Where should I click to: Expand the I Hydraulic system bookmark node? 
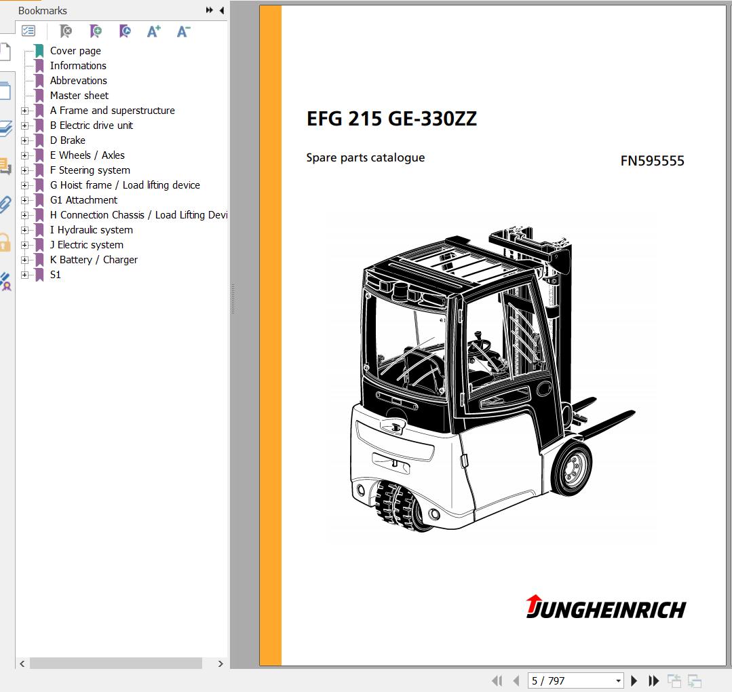tap(24, 230)
